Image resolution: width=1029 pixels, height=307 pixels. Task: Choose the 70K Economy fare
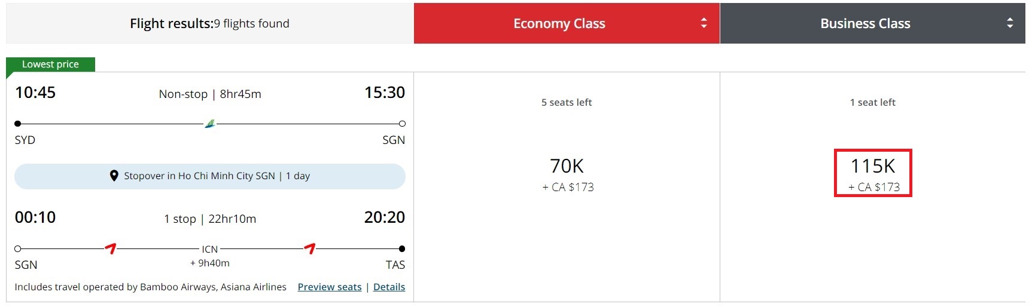[x=567, y=174]
